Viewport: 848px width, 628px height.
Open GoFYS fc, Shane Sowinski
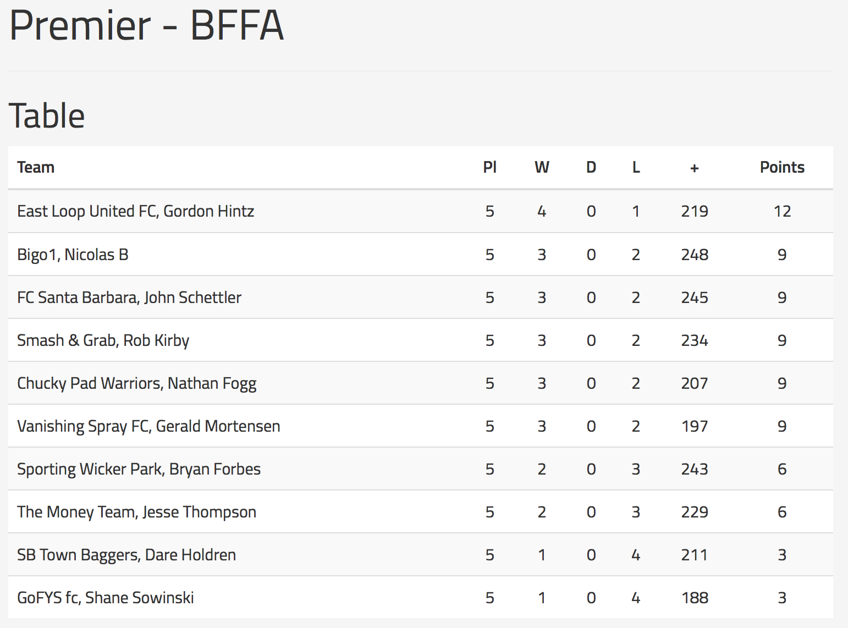106,598
